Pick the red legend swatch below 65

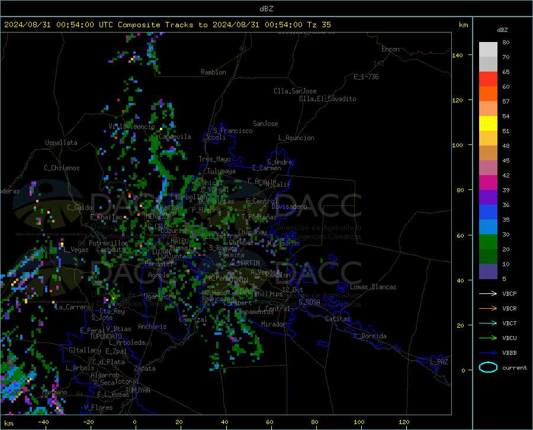click(488, 79)
